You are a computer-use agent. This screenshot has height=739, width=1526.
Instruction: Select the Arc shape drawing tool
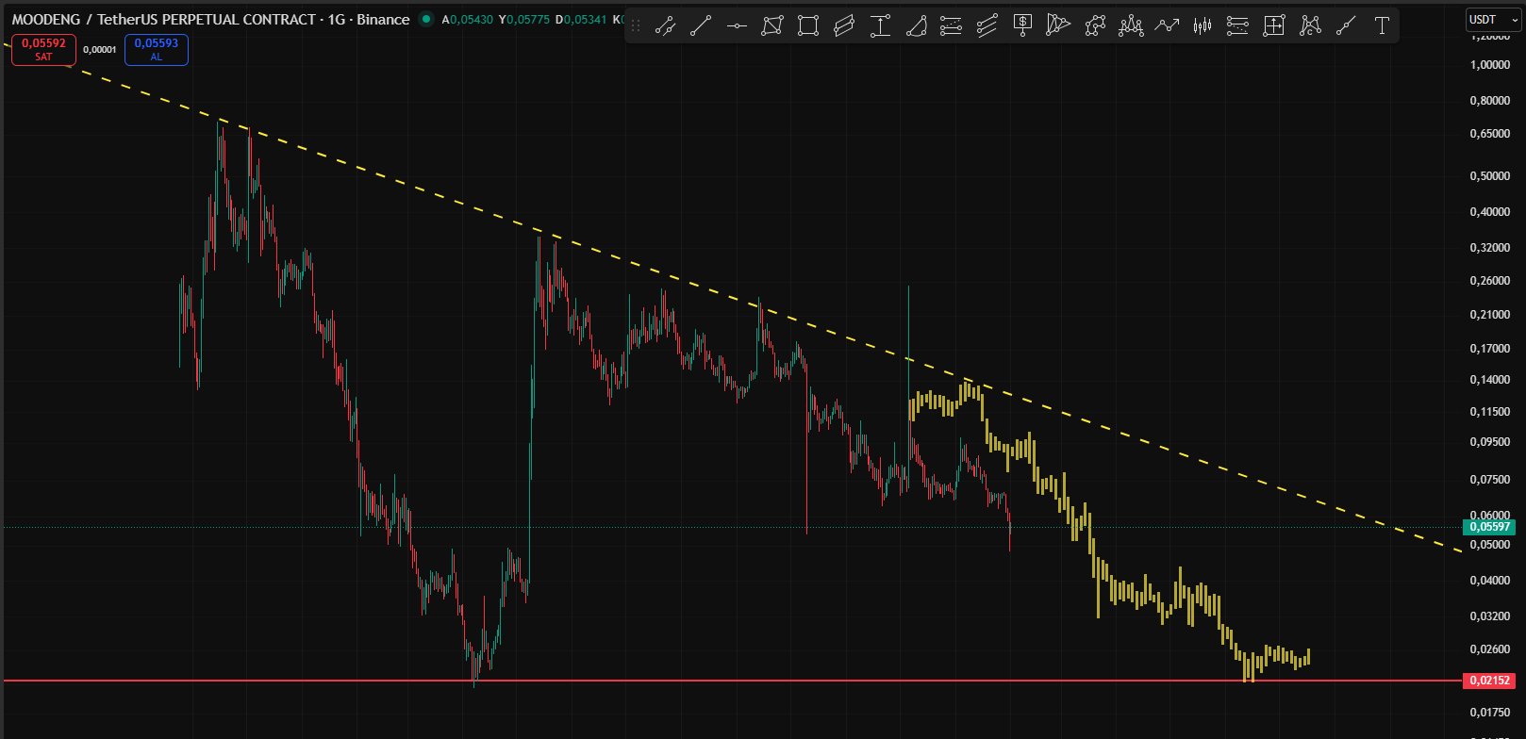tap(916, 26)
